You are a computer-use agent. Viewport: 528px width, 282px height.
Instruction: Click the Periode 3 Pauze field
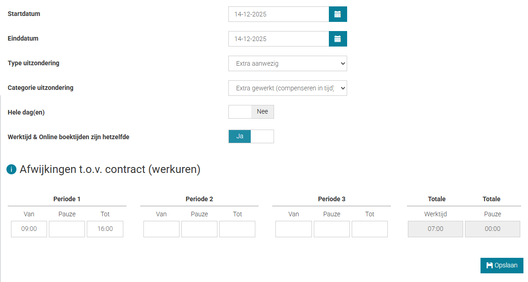click(332, 229)
